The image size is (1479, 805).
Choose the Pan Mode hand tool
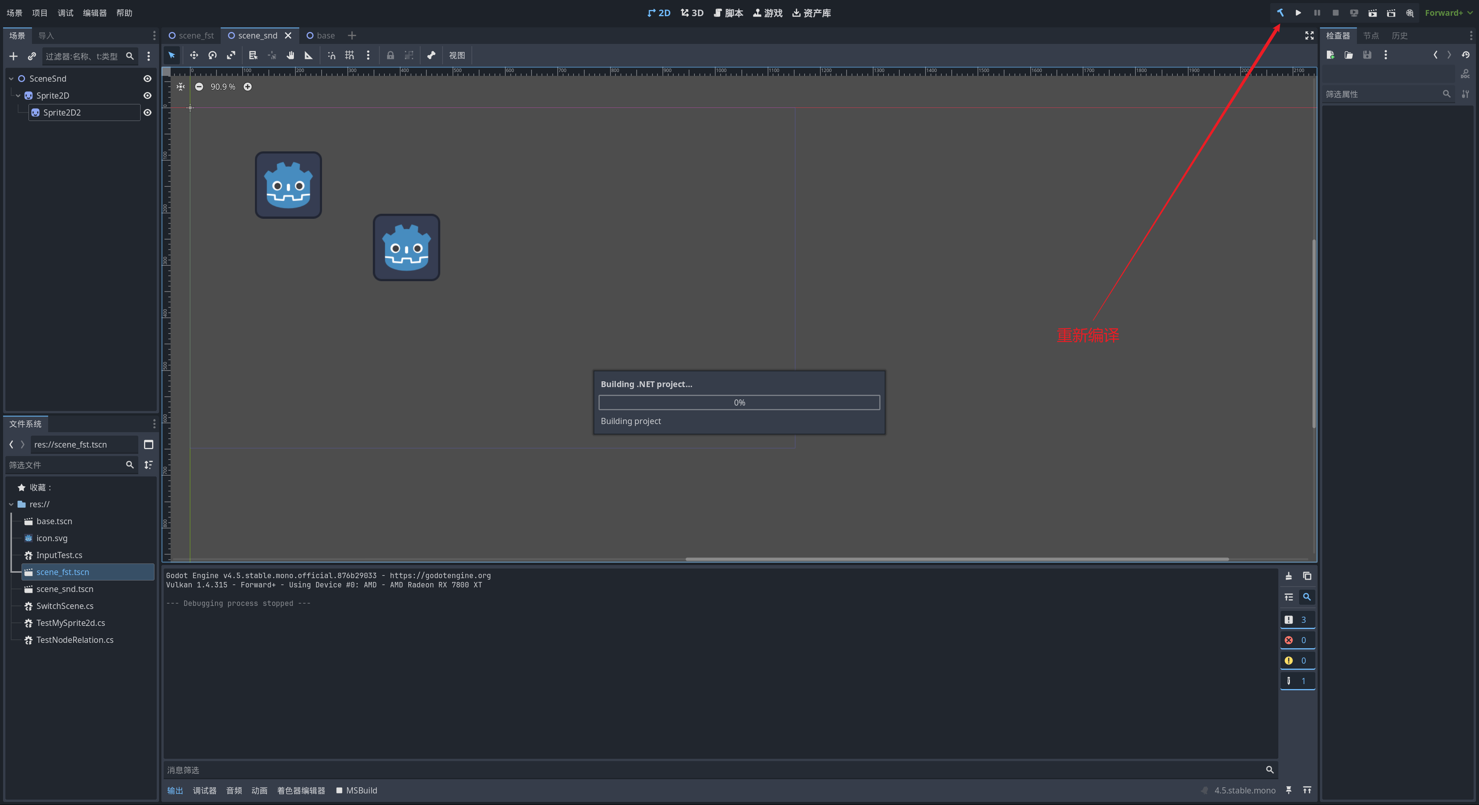click(x=290, y=55)
